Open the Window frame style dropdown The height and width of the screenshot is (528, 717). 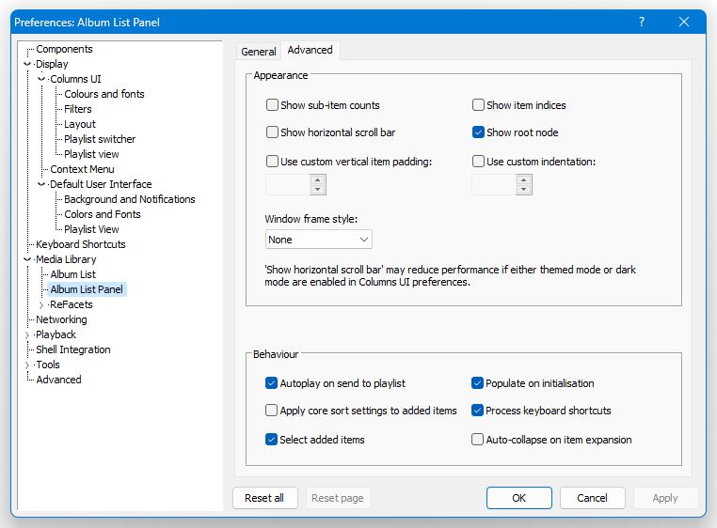[319, 240]
